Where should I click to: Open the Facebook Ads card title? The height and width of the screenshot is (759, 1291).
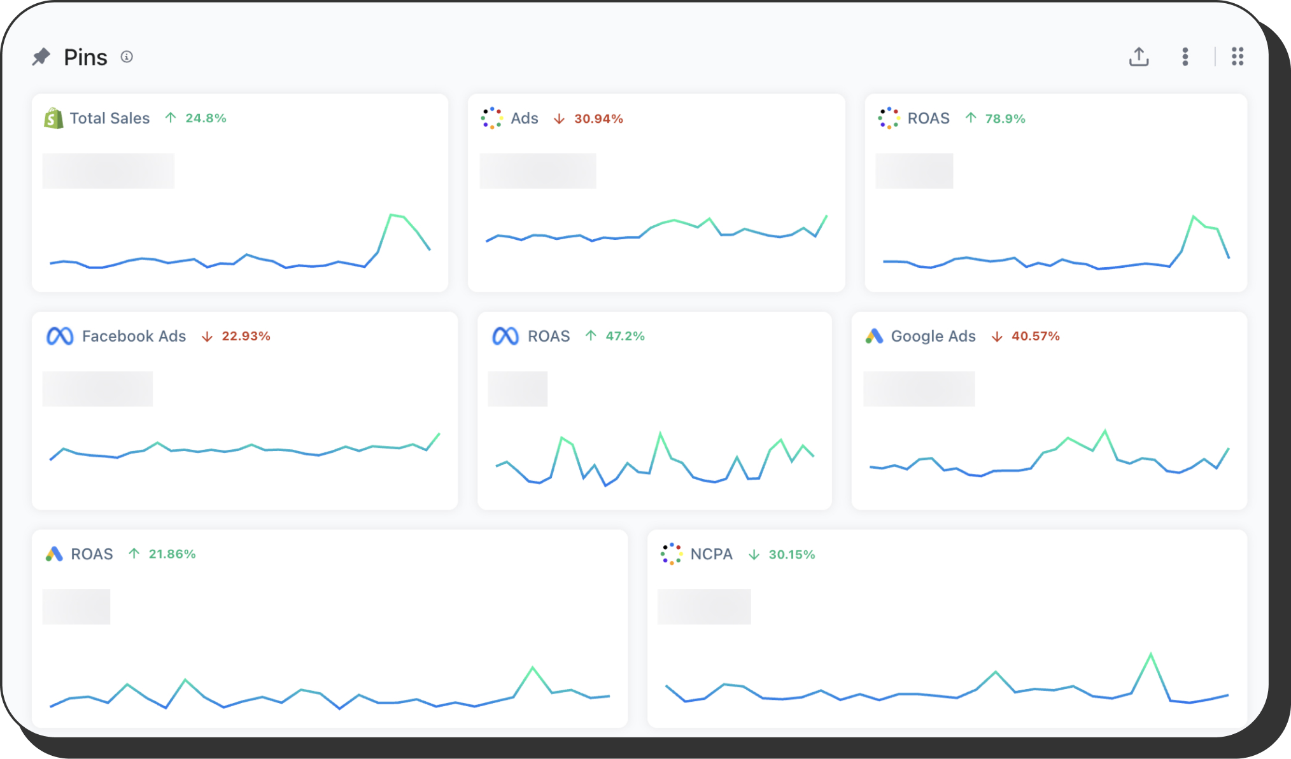pos(134,336)
